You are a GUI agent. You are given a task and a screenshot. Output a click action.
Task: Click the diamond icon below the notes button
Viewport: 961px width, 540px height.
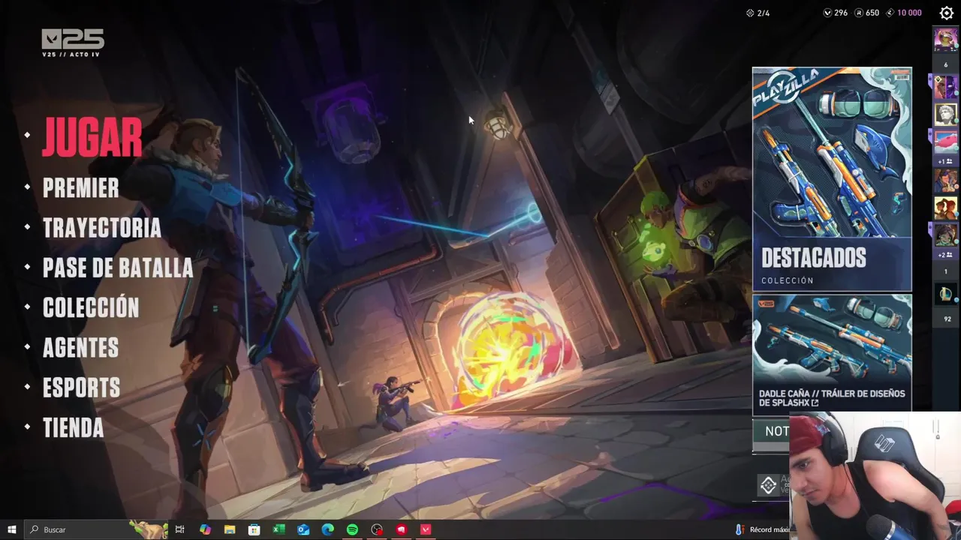768,485
